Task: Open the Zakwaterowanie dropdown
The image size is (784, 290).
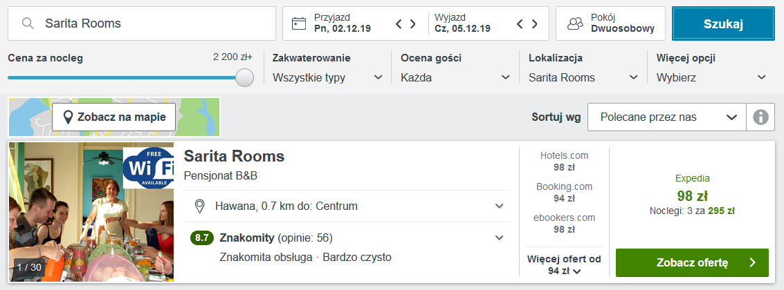Action: pyautogui.click(x=327, y=77)
